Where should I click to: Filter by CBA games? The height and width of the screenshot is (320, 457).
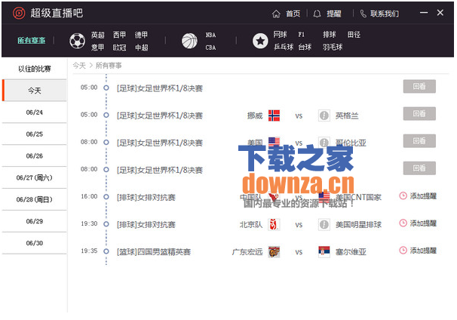(x=210, y=48)
